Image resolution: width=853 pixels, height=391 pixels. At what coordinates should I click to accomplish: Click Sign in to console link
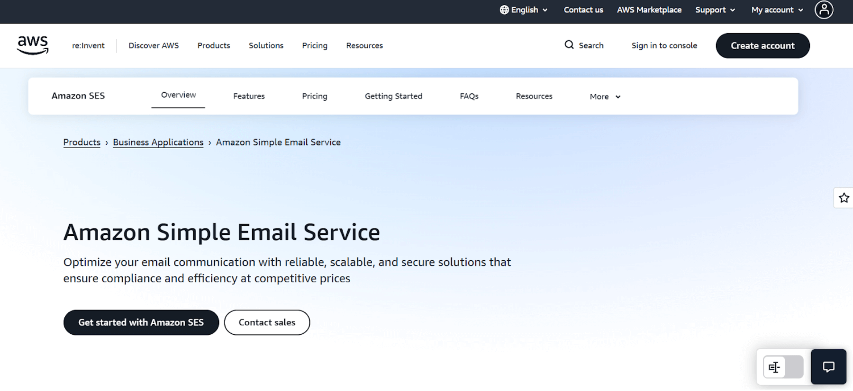(x=664, y=45)
